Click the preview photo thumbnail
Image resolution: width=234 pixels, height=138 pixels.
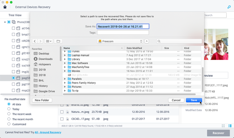click(x=216, y=44)
